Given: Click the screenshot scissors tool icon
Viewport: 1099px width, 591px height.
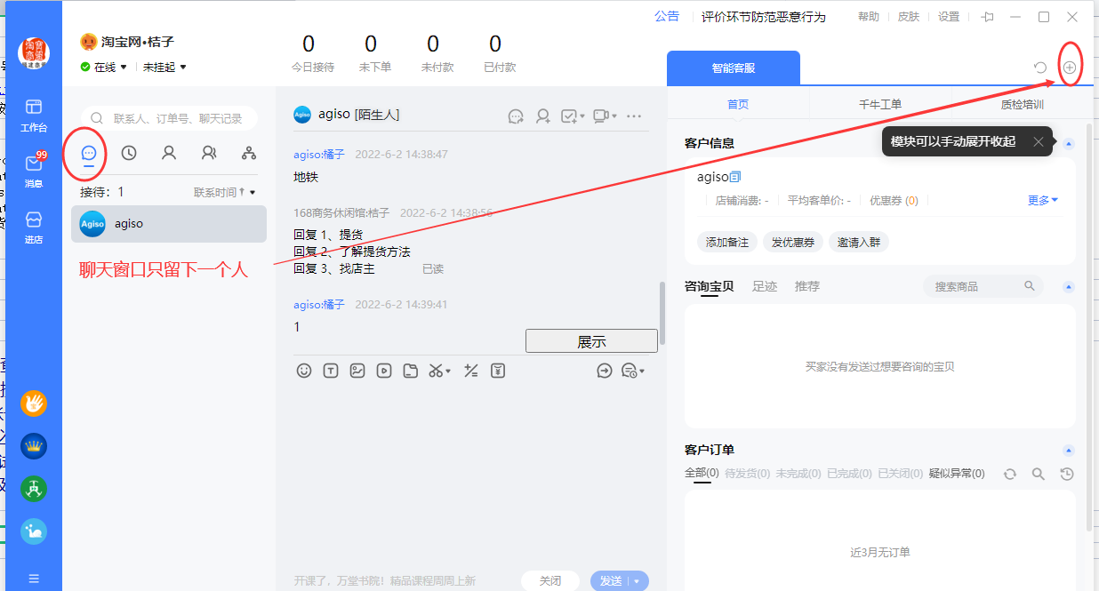Looking at the screenshot, I should pos(437,371).
